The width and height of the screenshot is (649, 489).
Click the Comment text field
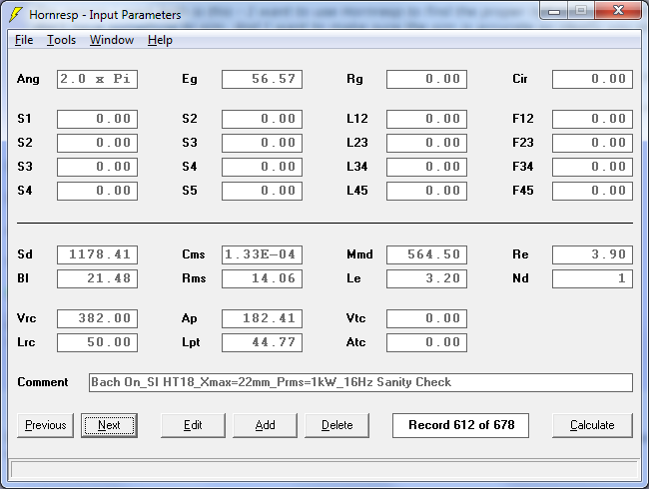click(x=360, y=382)
